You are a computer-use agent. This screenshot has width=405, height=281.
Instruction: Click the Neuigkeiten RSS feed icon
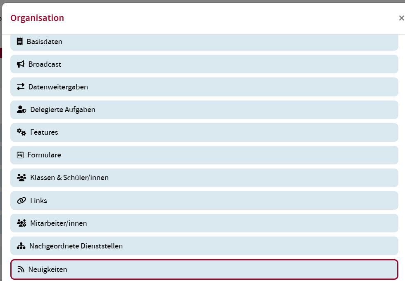21,269
